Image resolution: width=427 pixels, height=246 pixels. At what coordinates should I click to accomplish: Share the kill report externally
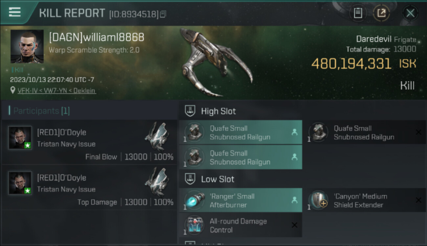click(x=381, y=13)
